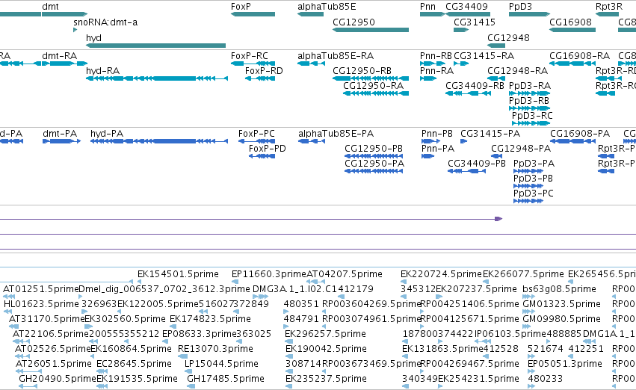Click the EK296257.5prime EST label
This screenshot has height=390, width=636.
pos(325,335)
